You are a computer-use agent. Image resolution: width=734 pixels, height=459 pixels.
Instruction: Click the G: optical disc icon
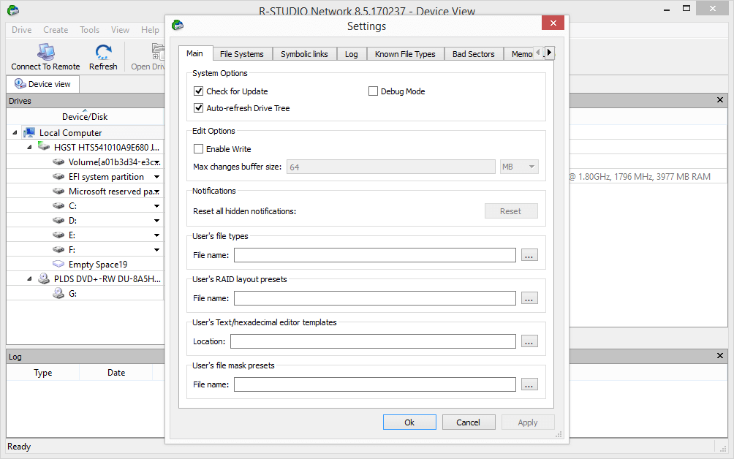pyautogui.click(x=58, y=293)
